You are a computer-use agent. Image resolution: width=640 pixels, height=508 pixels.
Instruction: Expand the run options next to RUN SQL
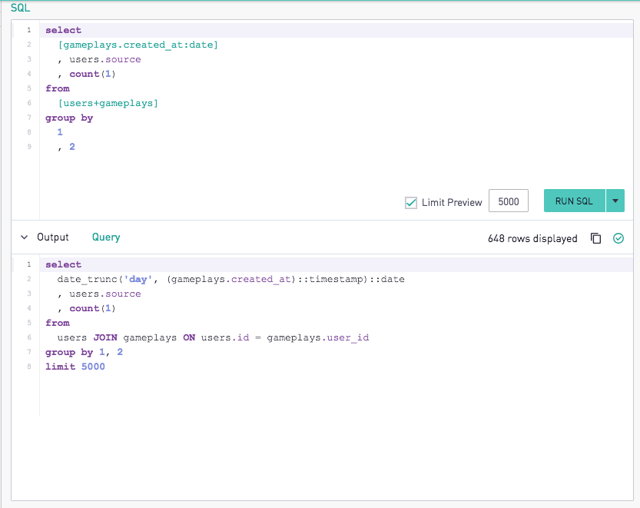pyautogui.click(x=615, y=201)
